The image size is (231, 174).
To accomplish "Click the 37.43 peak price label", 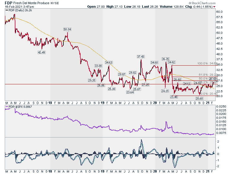I will click(141, 57).
